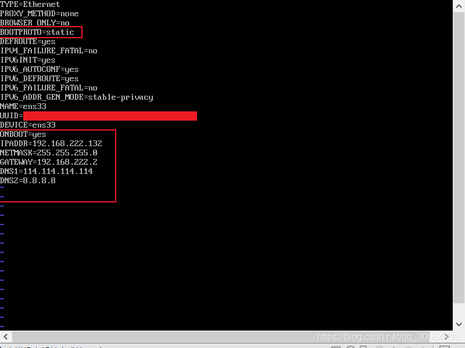Image resolution: width=465 pixels, height=348 pixels.
Task: Click the IPV6_DEFROUTE=yes line
Action: (x=39, y=78)
